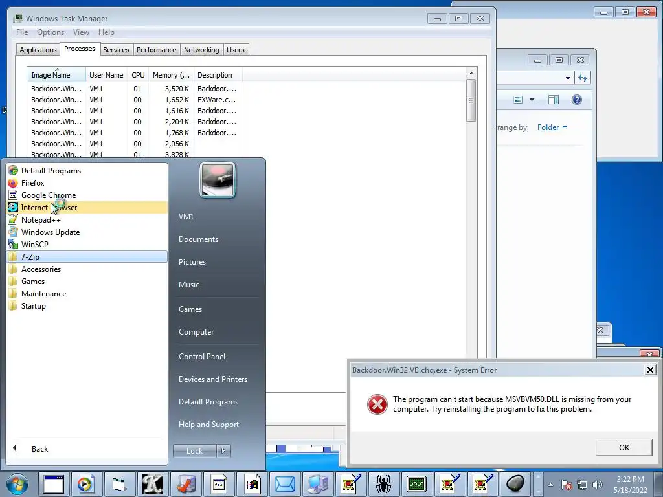Open the change view dropdown arrow in Explorer

point(532,100)
